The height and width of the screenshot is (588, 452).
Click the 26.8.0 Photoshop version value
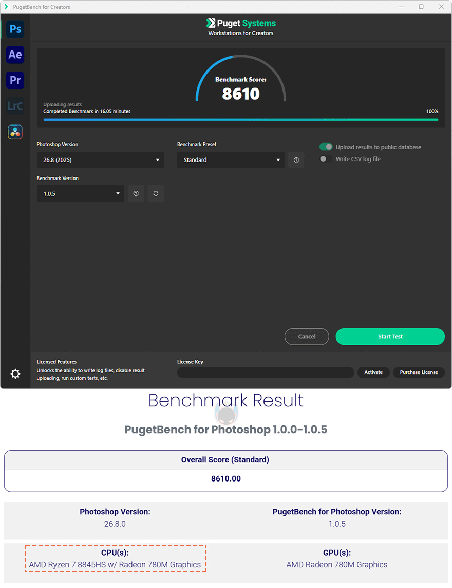pos(115,524)
